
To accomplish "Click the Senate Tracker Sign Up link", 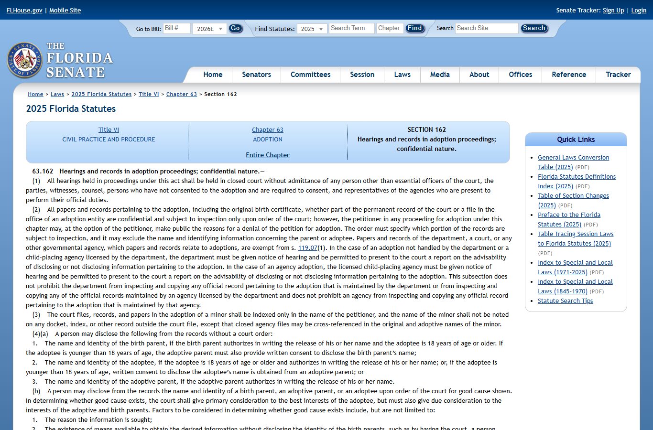I will [613, 10].
